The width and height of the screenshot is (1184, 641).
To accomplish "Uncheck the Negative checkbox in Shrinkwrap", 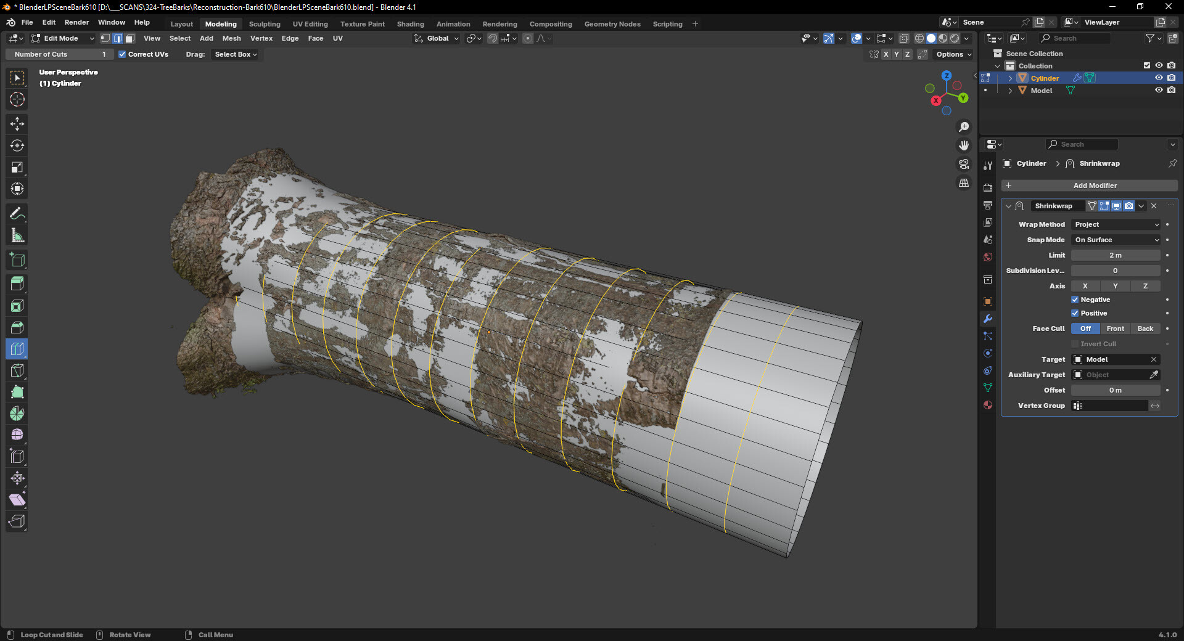I will 1075,300.
